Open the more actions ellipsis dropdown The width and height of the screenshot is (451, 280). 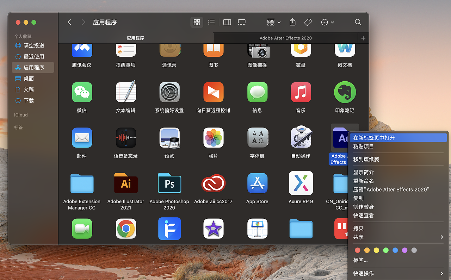pos(327,22)
